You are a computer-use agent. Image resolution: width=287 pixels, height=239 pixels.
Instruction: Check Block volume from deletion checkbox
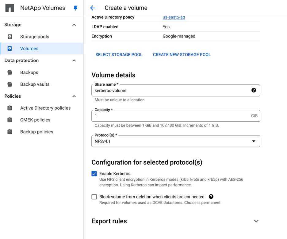click(94, 197)
